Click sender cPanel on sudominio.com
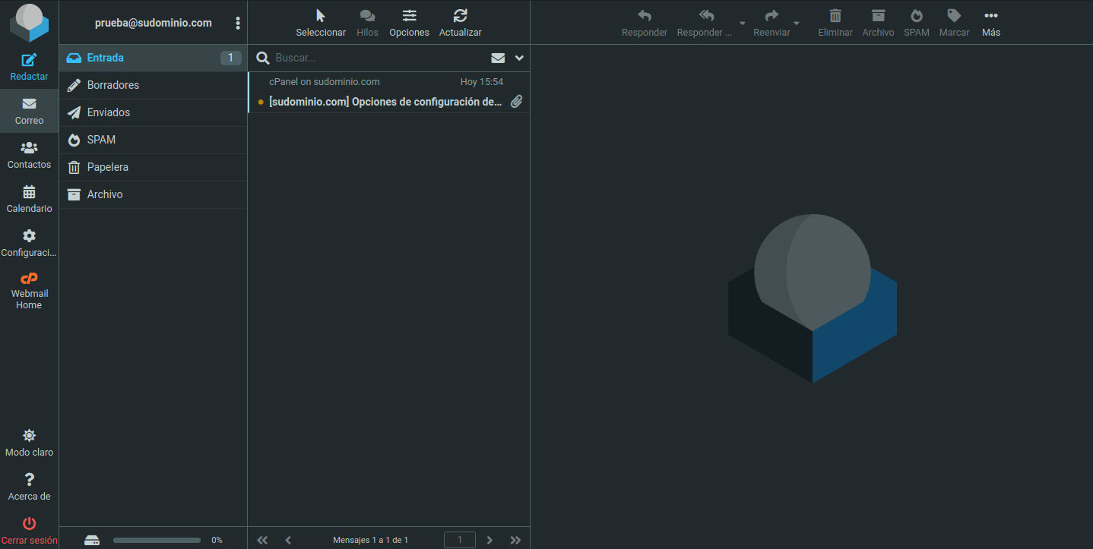The image size is (1093, 549). [325, 82]
